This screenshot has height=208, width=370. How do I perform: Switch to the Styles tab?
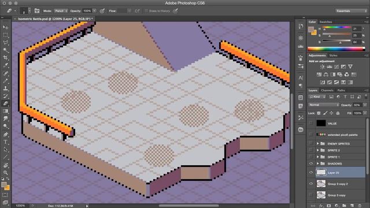click(333, 55)
